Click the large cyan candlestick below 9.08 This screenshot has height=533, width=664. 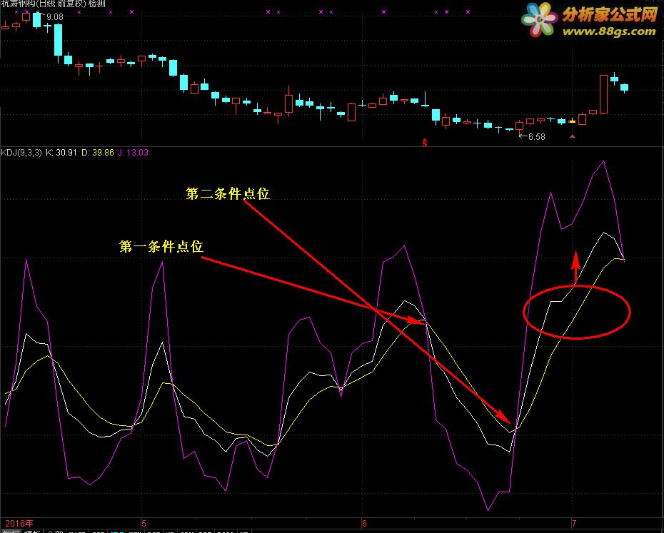[58, 40]
